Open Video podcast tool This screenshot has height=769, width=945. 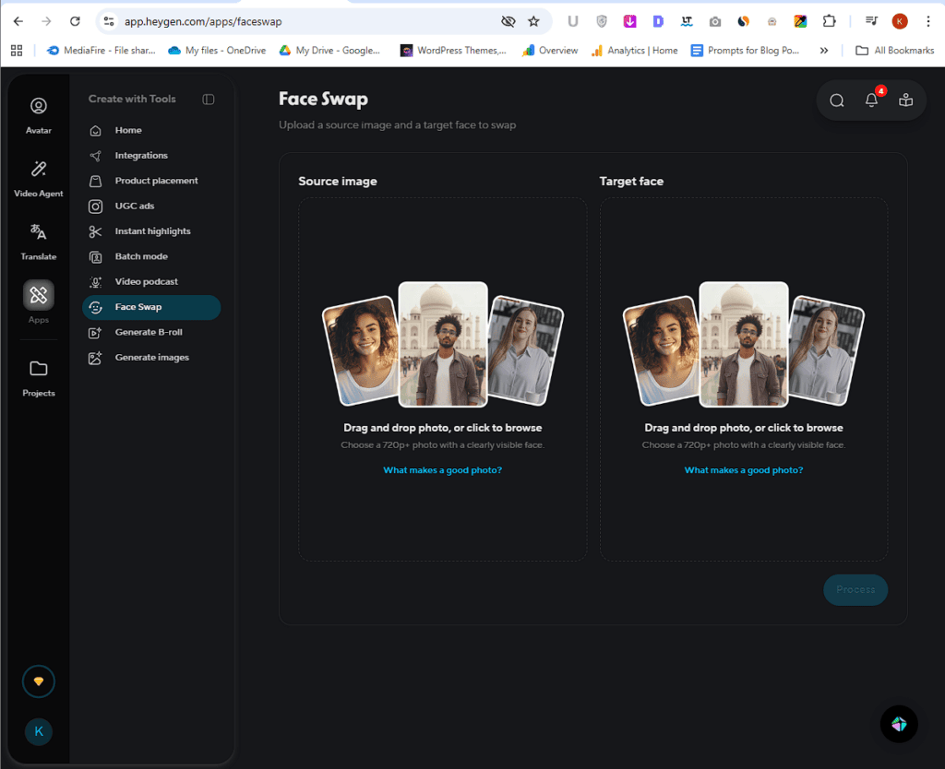151,282
